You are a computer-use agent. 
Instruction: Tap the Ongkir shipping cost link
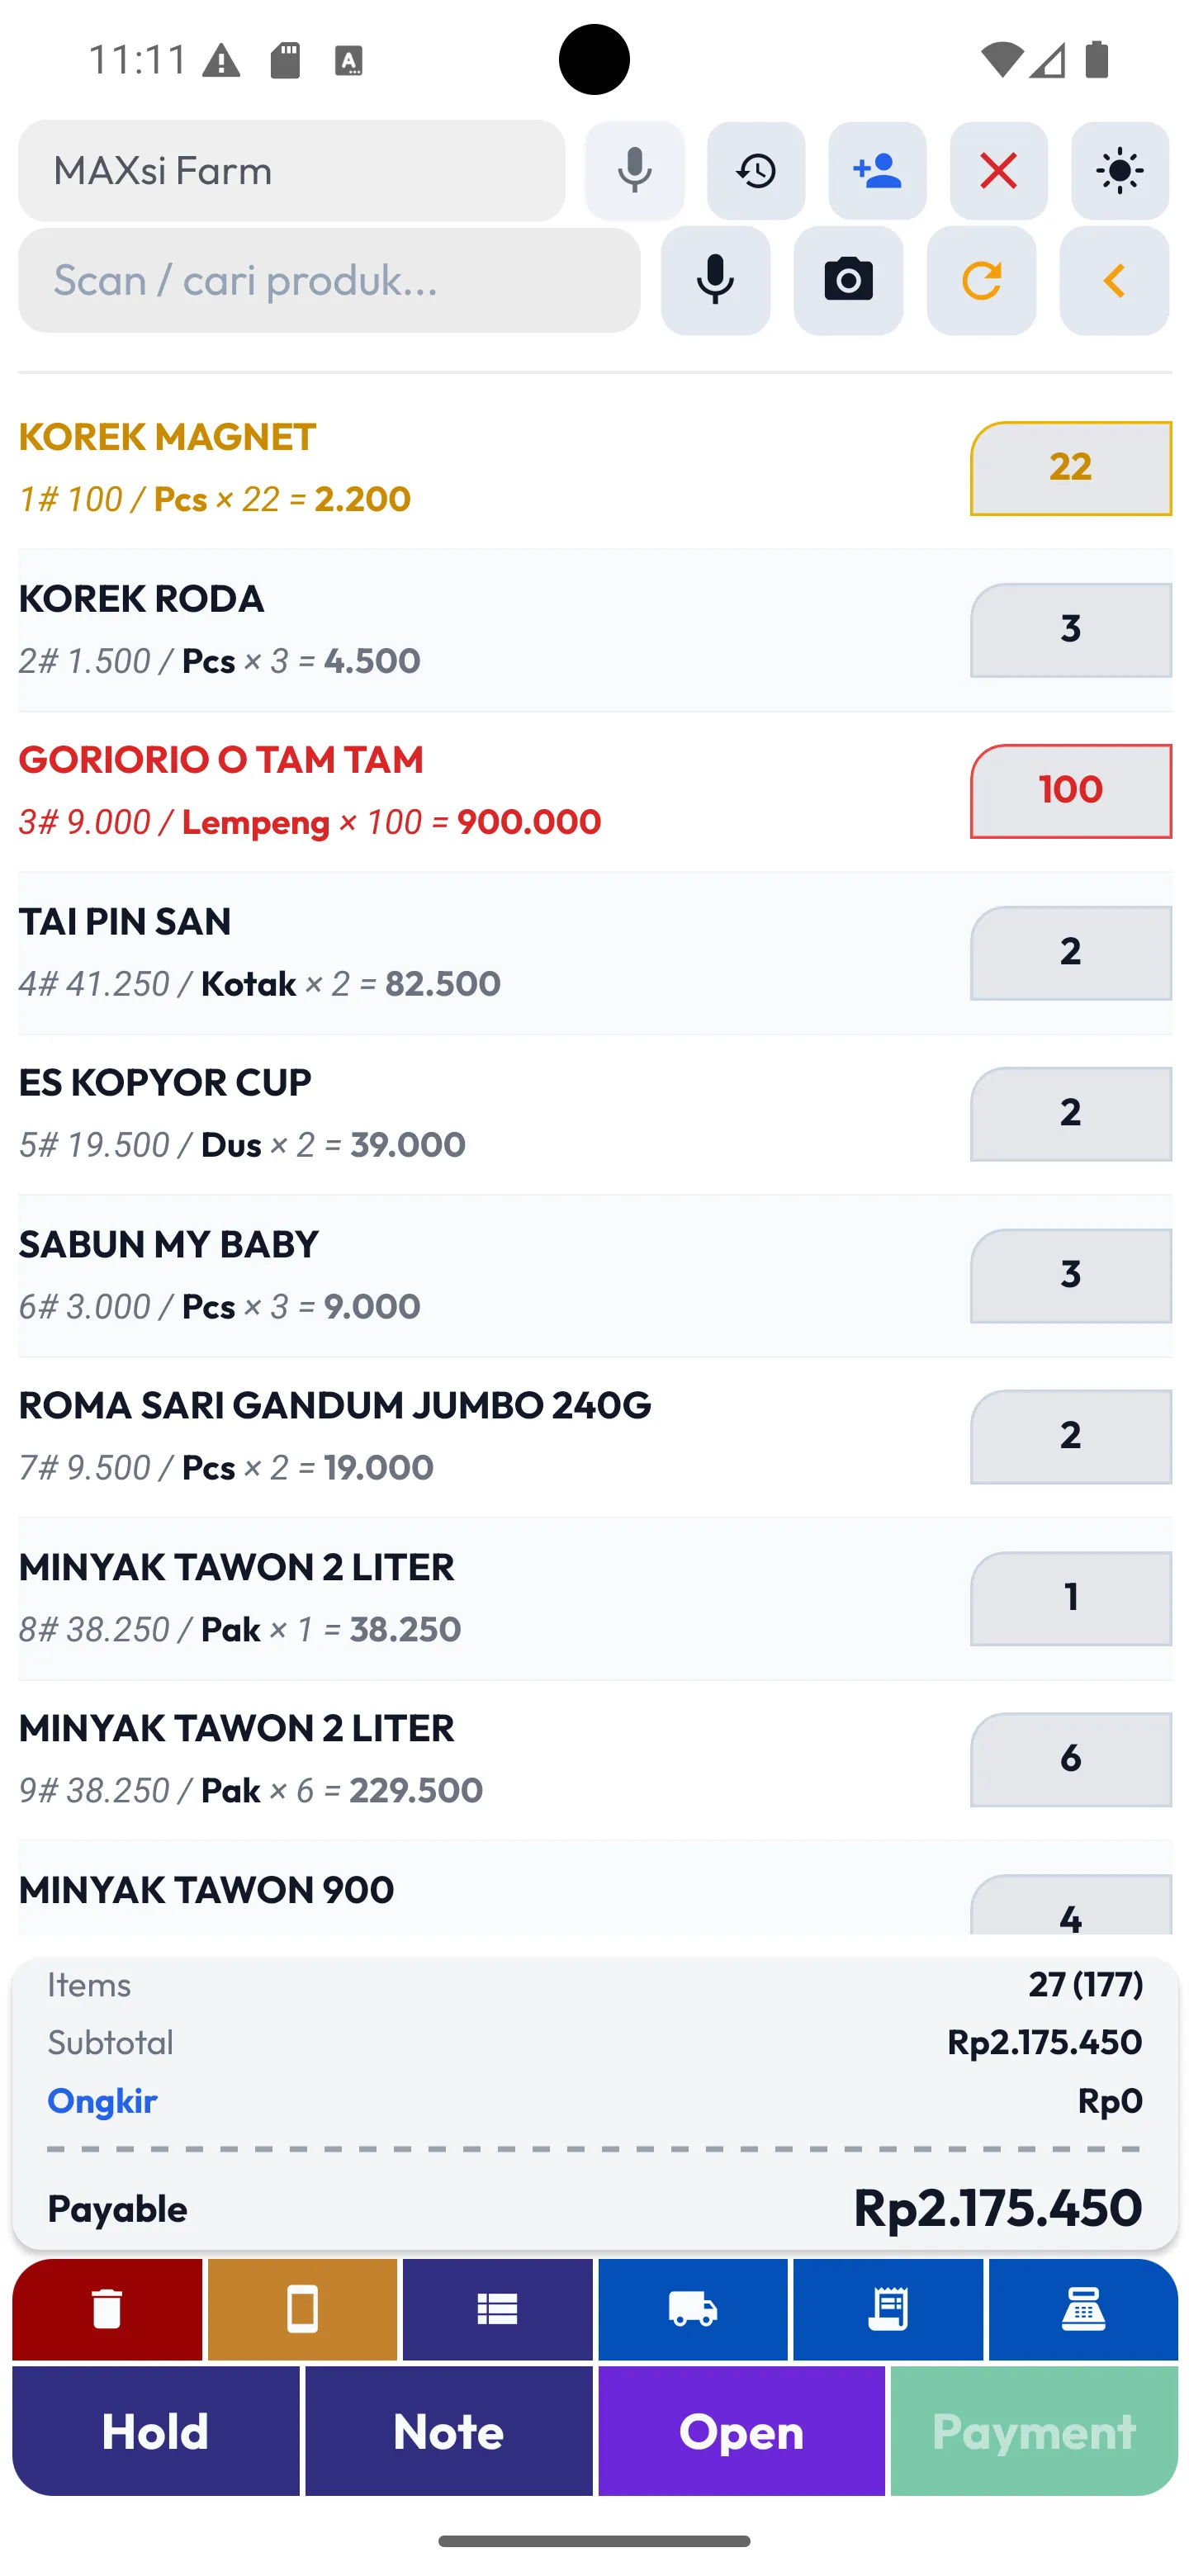point(102,2101)
